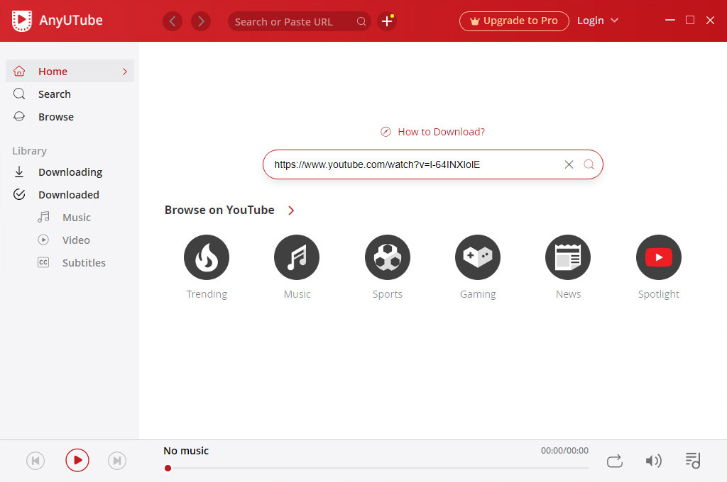Open the playback queue list
Image resolution: width=727 pixels, height=482 pixels.
click(x=692, y=460)
